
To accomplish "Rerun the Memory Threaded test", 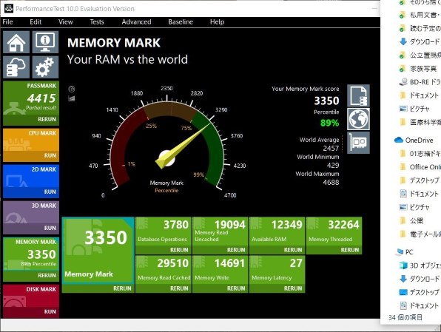I will pyautogui.click(x=350, y=250).
